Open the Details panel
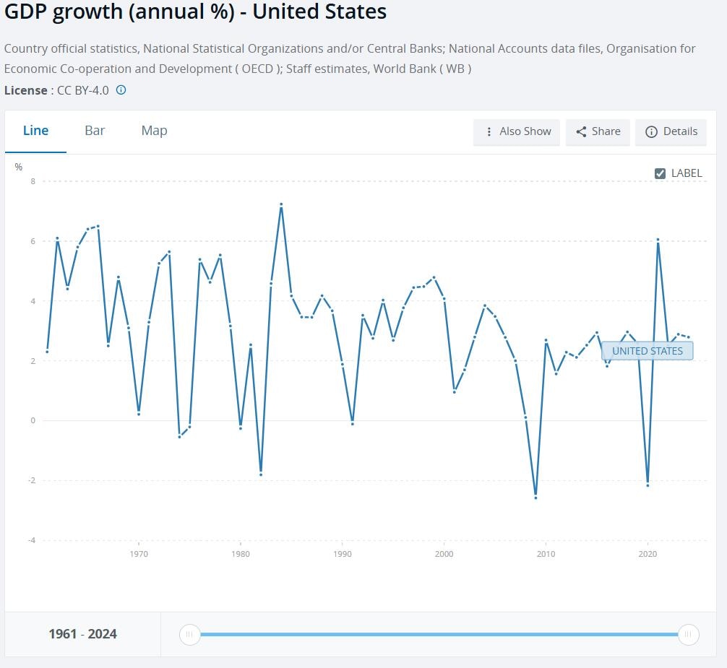 [x=671, y=131]
